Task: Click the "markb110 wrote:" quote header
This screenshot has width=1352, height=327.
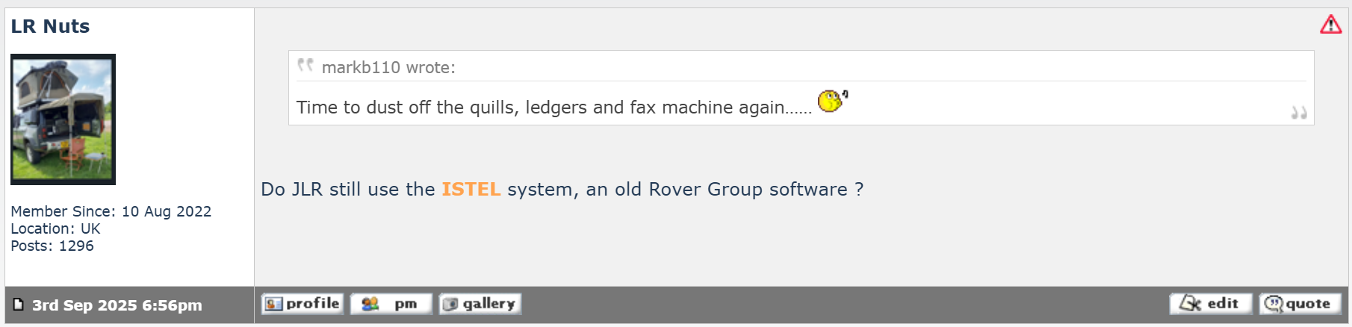Action: pos(388,67)
